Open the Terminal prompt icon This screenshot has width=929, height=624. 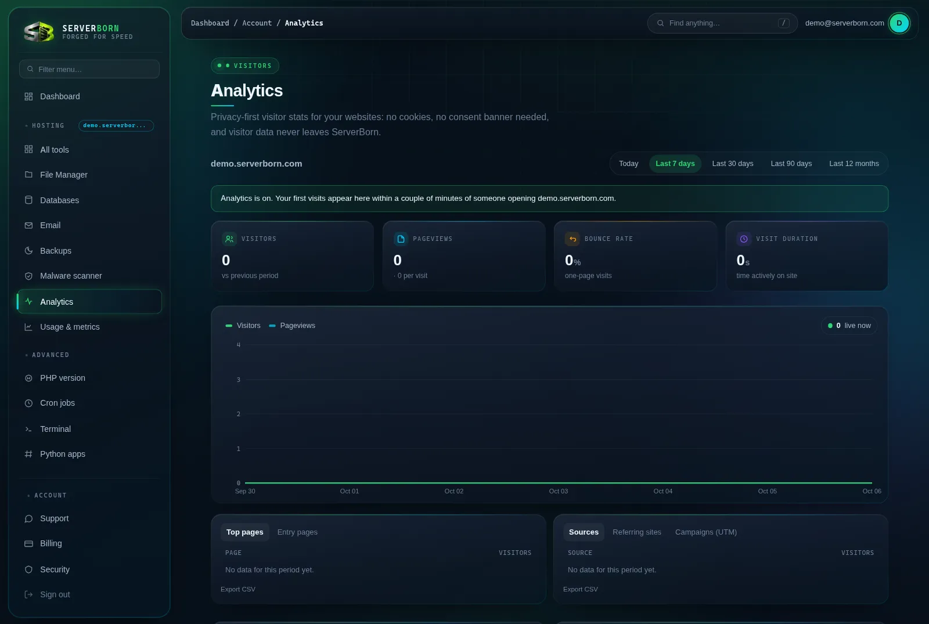point(28,429)
